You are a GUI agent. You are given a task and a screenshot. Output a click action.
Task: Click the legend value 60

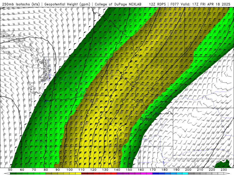click(22, 170)
